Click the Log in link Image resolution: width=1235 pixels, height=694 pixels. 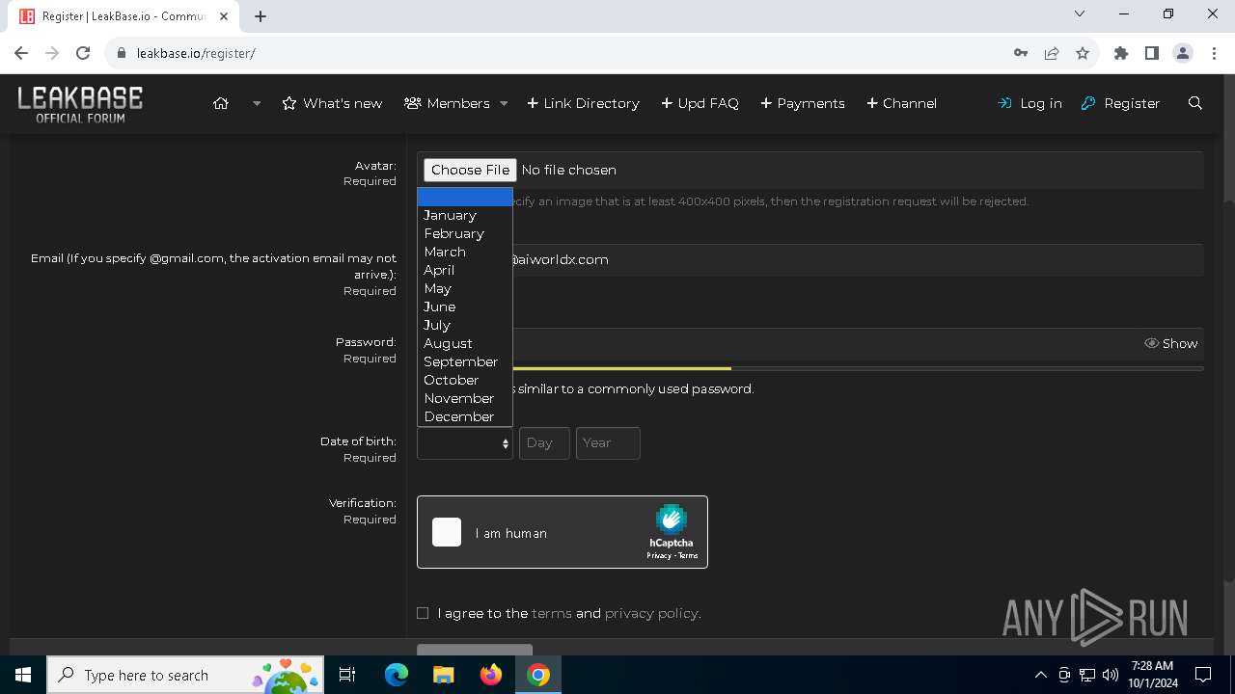[x=1029, y=103]
